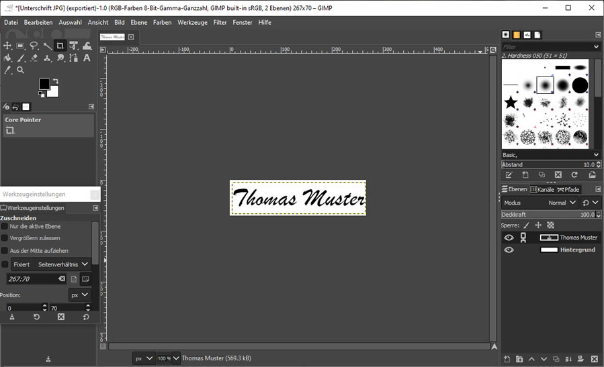Lower the layer with down arrow
The image size is (604, 367).
click(544, 359)
